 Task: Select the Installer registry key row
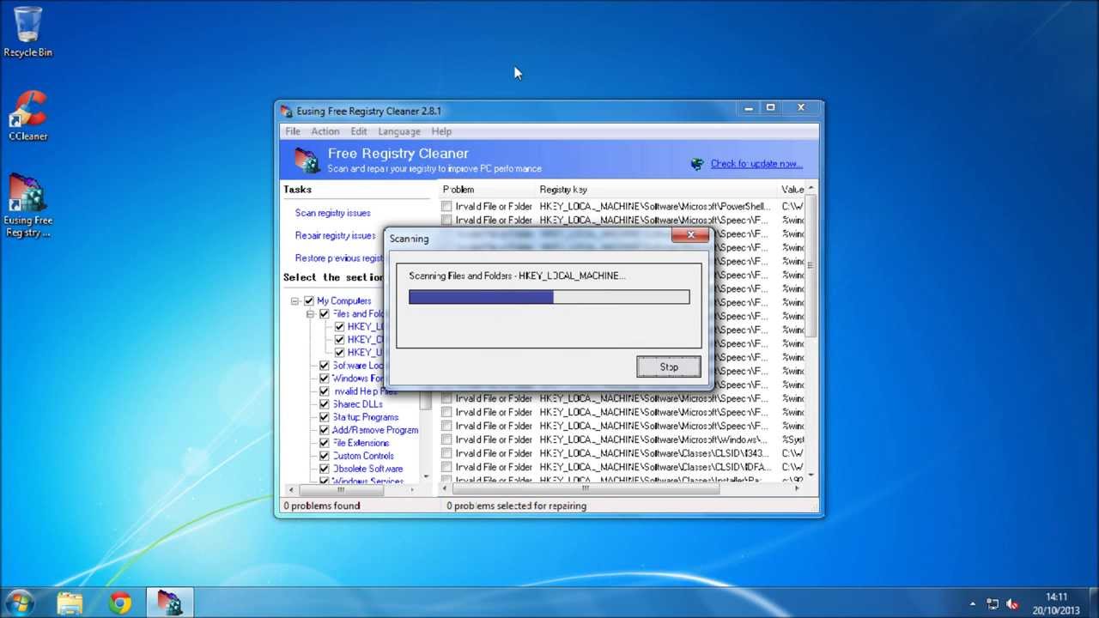click(622, 479)
